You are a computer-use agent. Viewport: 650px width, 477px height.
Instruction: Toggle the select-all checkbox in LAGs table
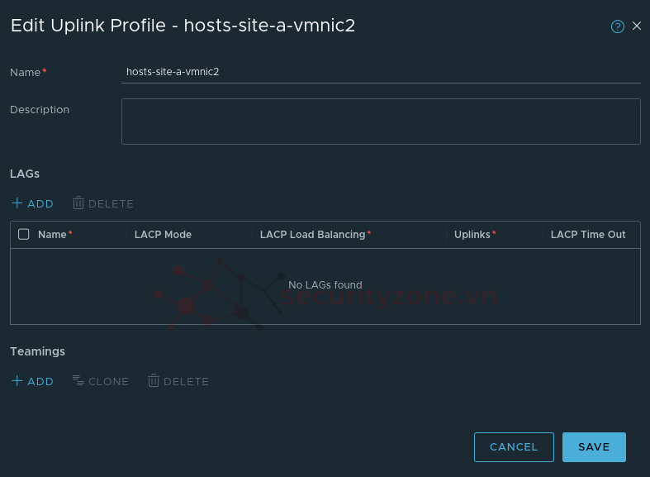[x=24, y=235]
